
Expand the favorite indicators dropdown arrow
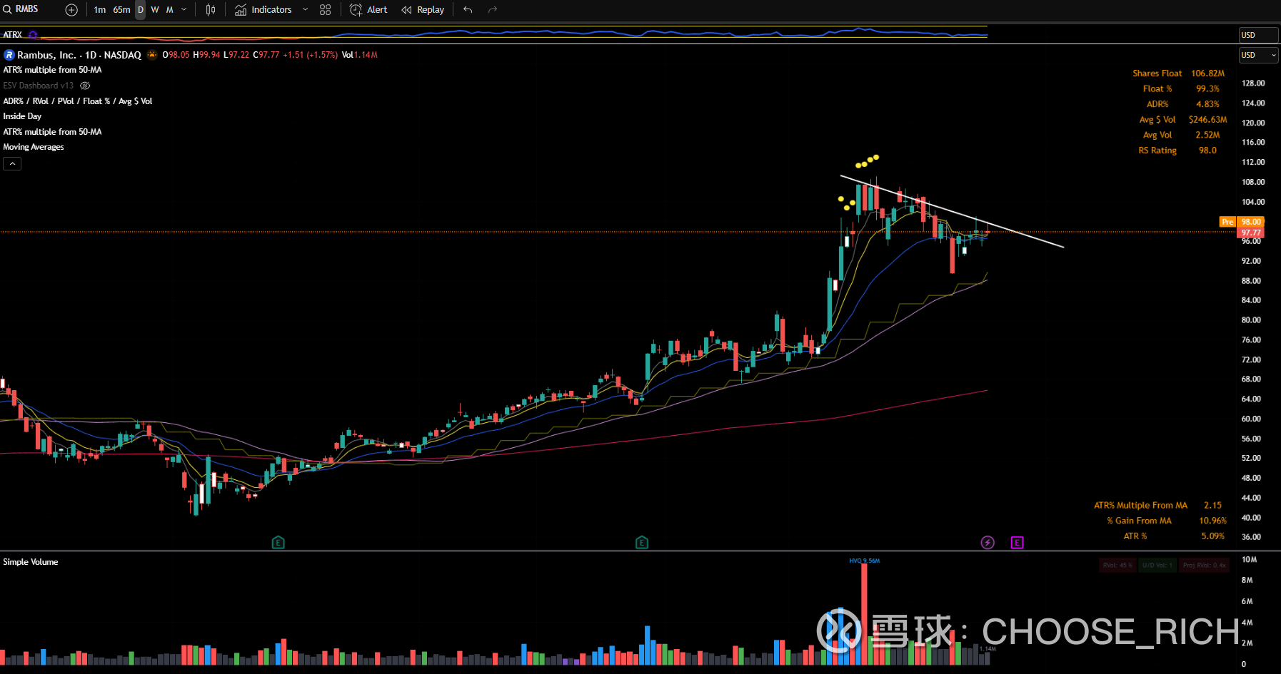click(306, 10)
